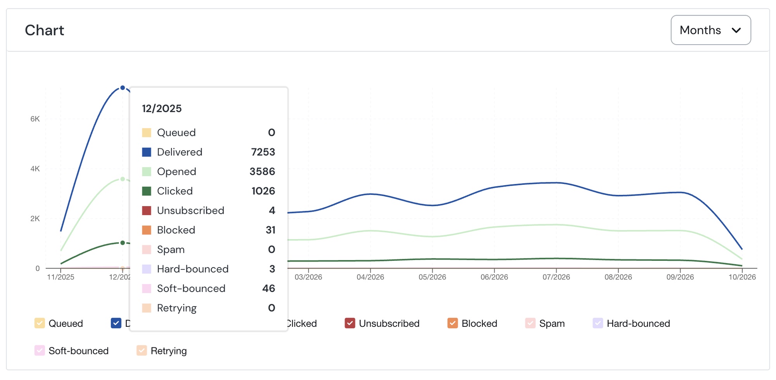Toggle the Soft-bounced series checkbox
The height and width of the screenshot is (380, 776).
click(x=40, y=351)
